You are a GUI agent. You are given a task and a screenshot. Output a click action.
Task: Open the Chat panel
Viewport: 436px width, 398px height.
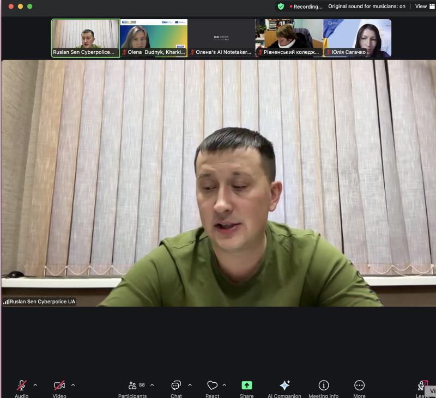[176, 385]
